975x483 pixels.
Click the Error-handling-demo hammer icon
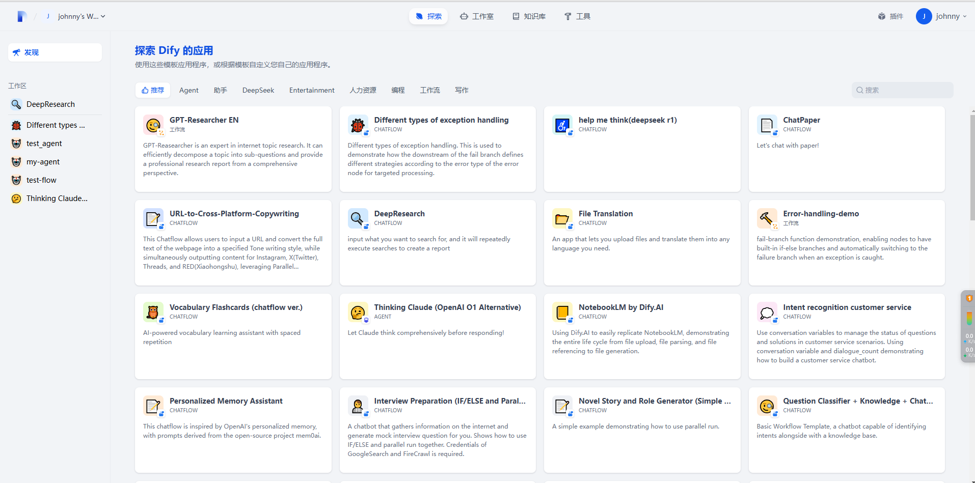coord(767,218)
